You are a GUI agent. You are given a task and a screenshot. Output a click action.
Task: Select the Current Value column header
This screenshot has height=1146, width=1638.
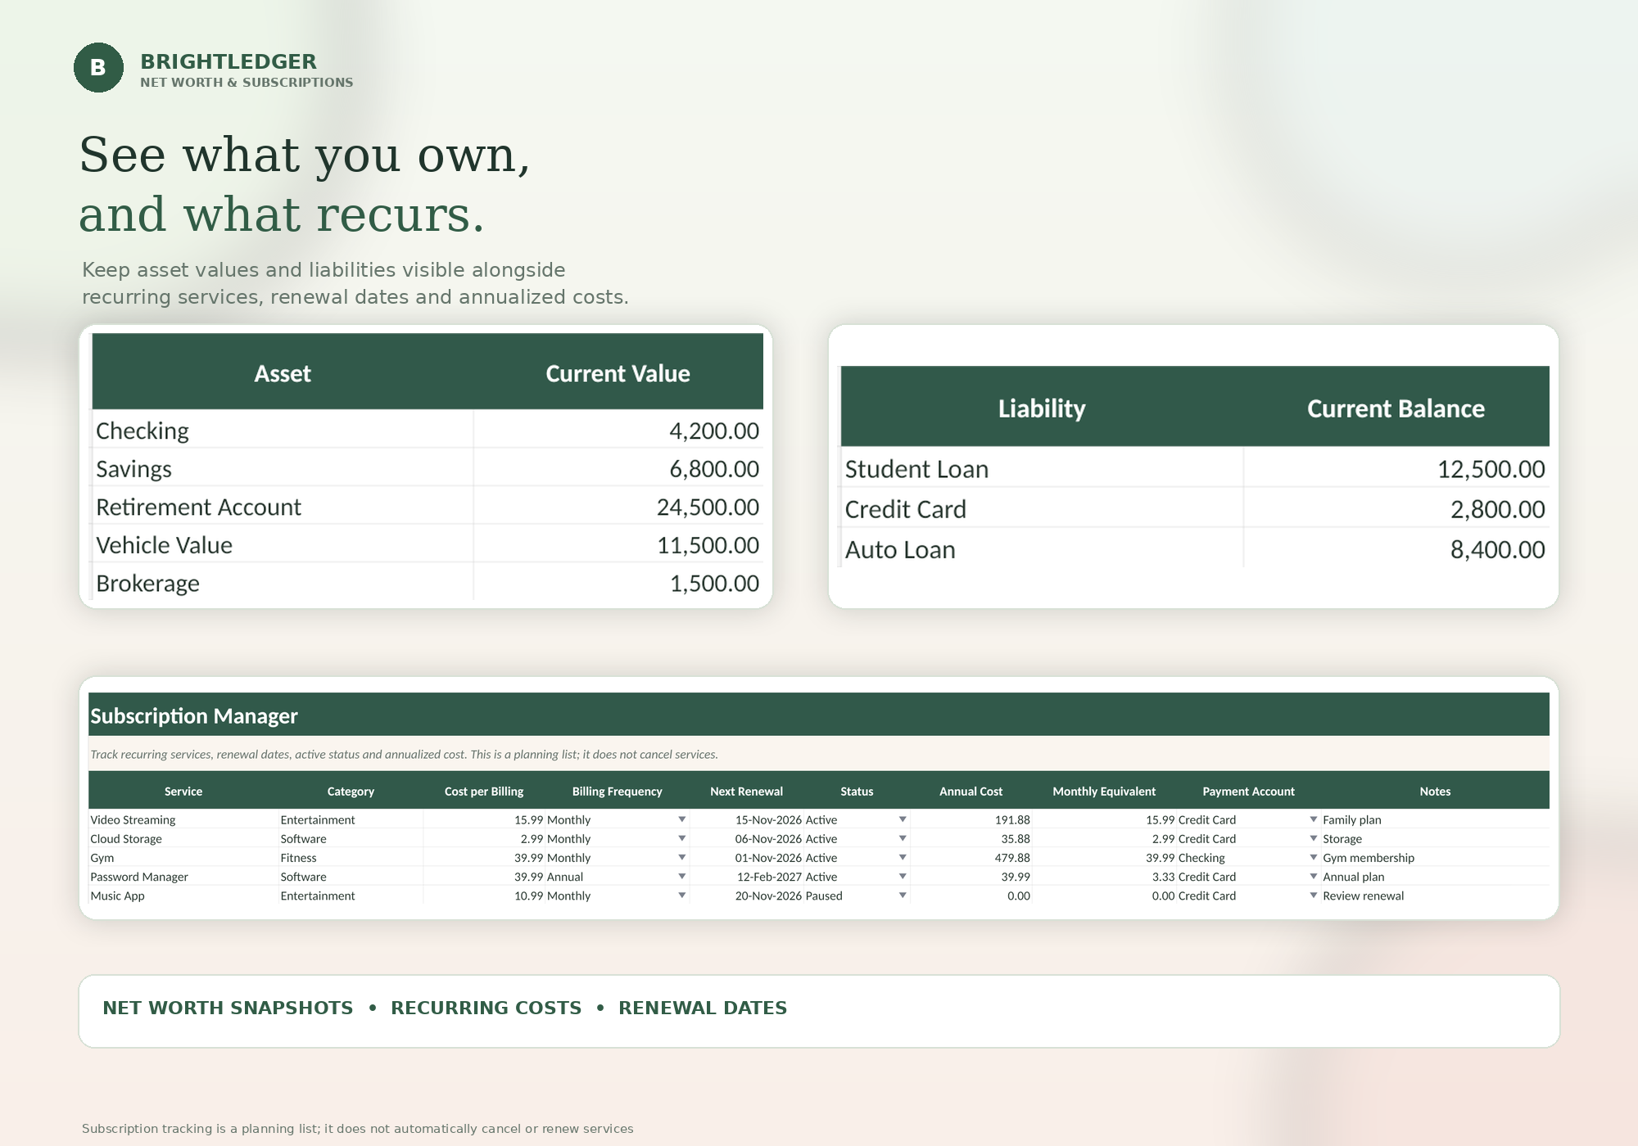(x=618, y=372)
